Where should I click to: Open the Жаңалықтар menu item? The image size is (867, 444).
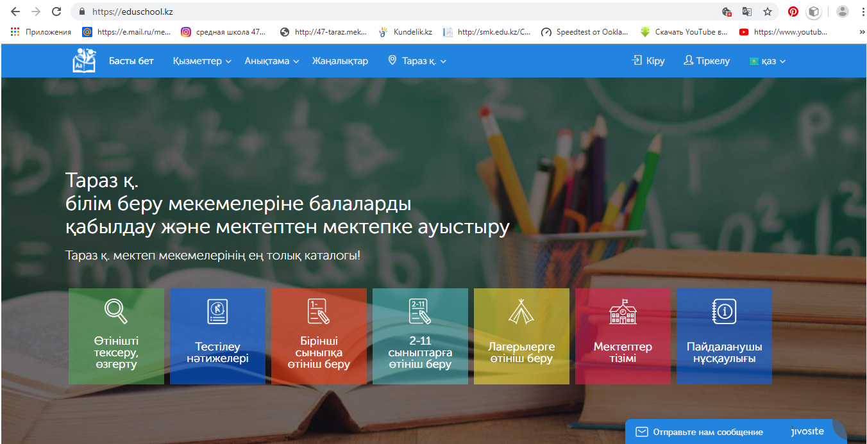[x=340, y=61]
